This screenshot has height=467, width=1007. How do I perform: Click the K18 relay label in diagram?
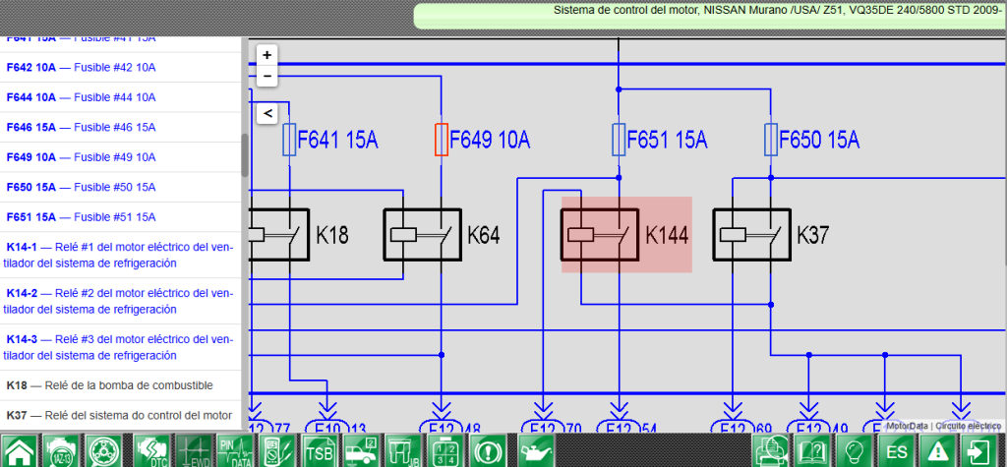click(332, 235)
